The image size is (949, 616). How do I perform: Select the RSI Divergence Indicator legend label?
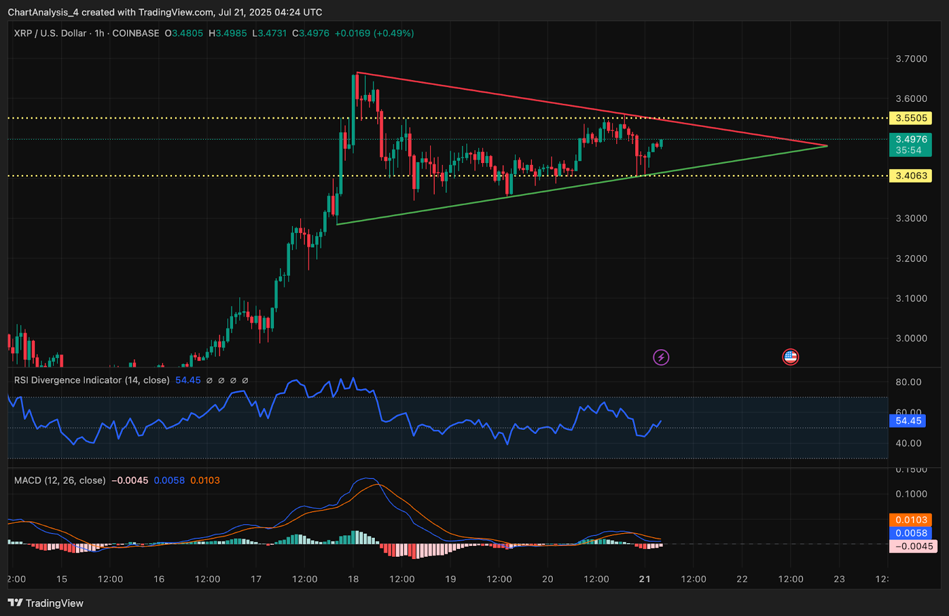tap(92, 380)
